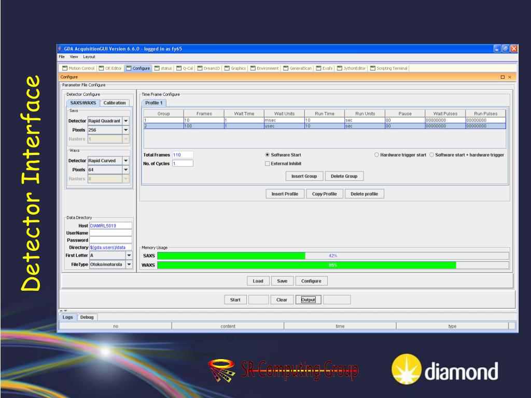Open Saxs Pixels dropdown showing 256
Image resolution: width=531 pixels, height=398 pixels.
(x=126, y=130)
